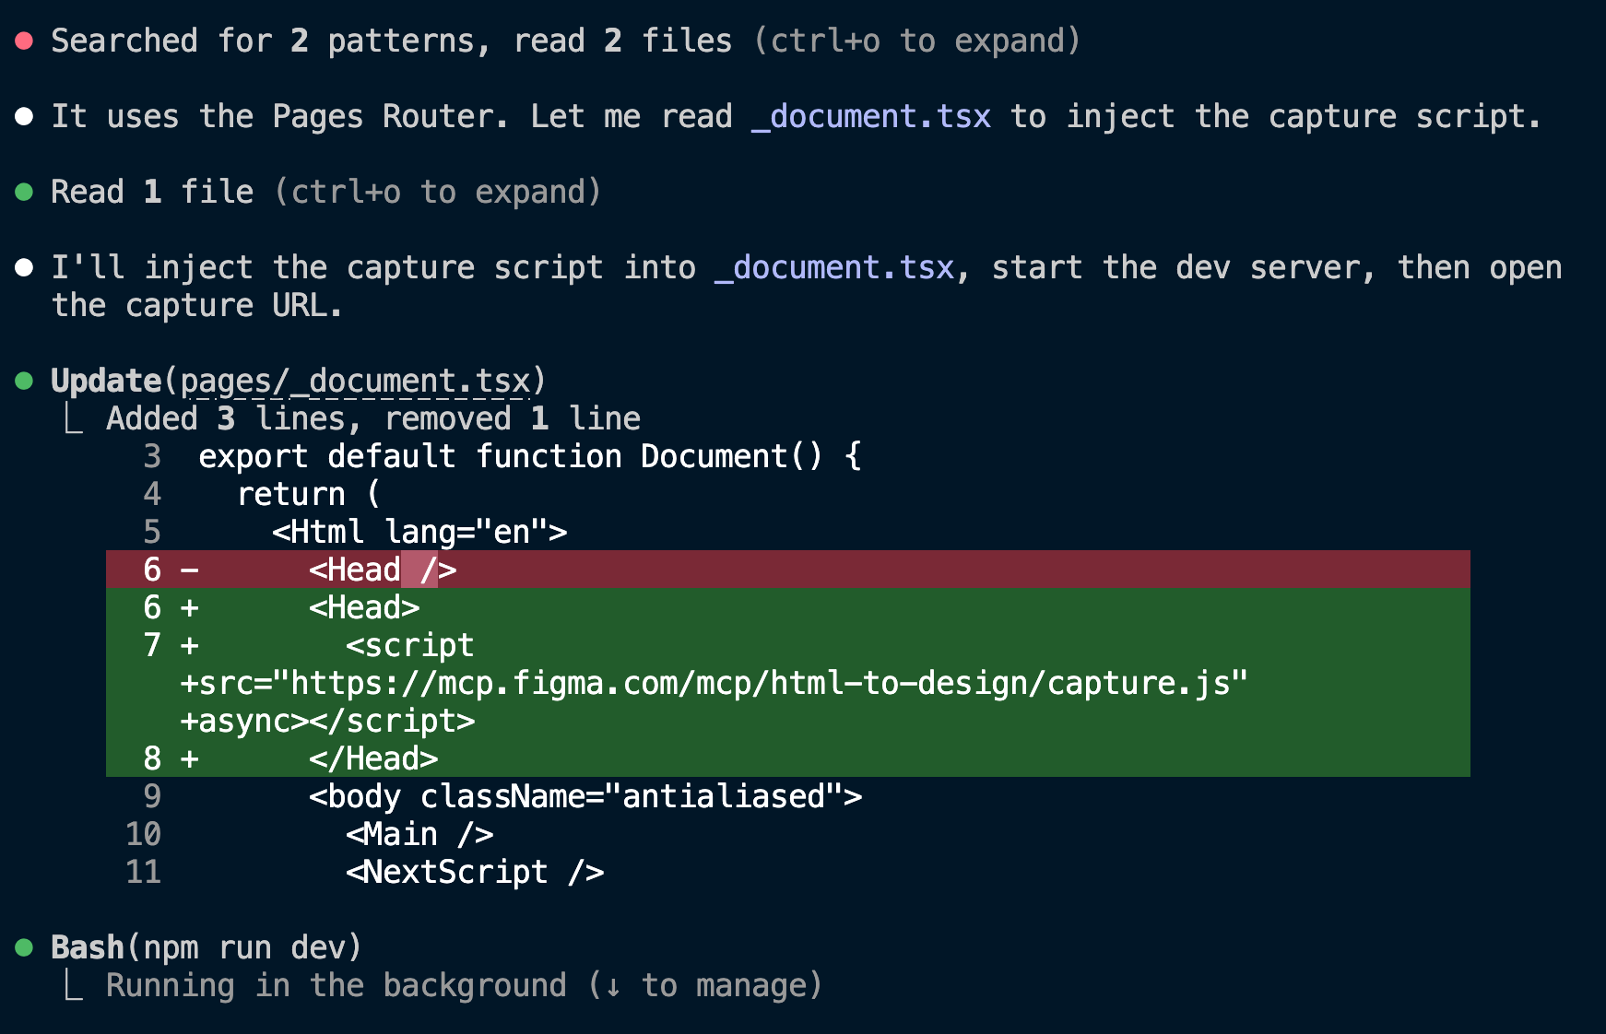Image resolution: width=1606 pixels, height=1034 pixels.
Task: Click the red status dot beside "Searched for 2 patterns"
Action: click(25, 41)
